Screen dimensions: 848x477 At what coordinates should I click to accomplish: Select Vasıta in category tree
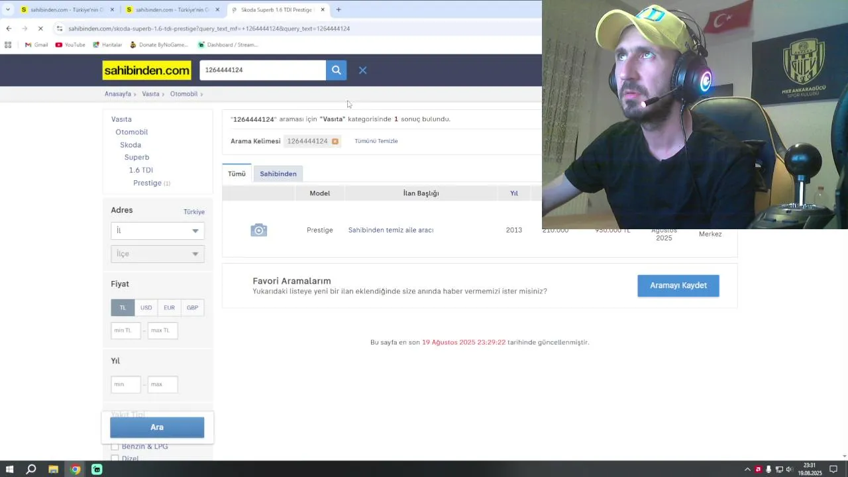click(x=121, y=119)
